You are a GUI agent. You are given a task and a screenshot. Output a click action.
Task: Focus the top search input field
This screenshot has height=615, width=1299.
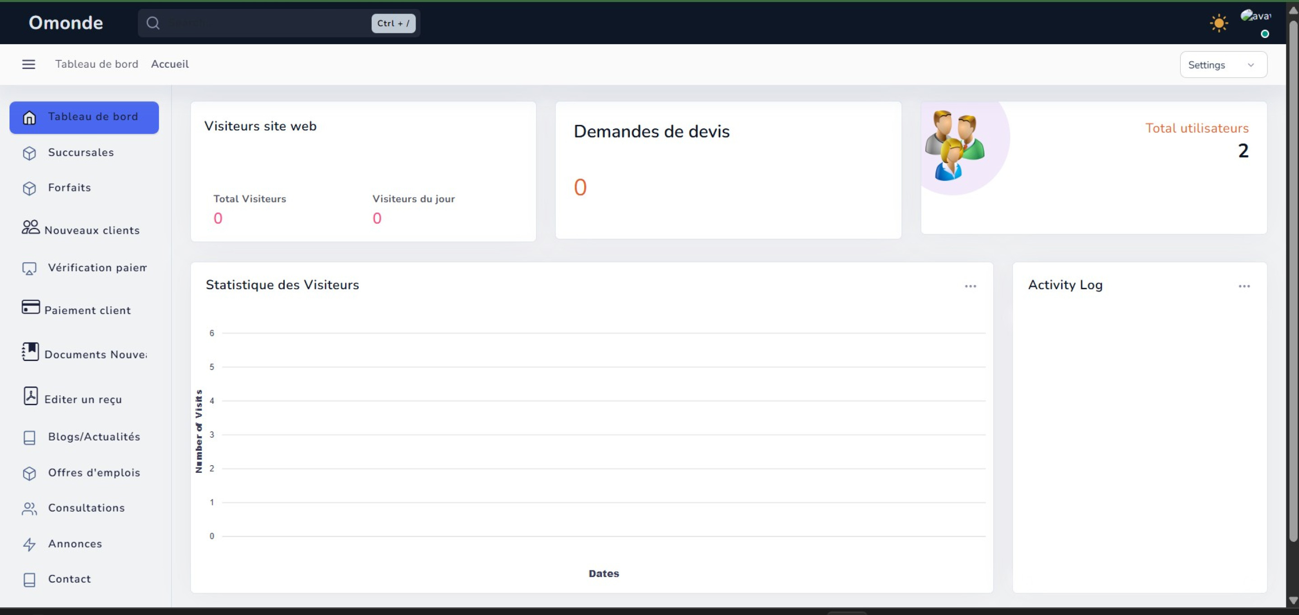pyautogui.click(x=267, y=23)
